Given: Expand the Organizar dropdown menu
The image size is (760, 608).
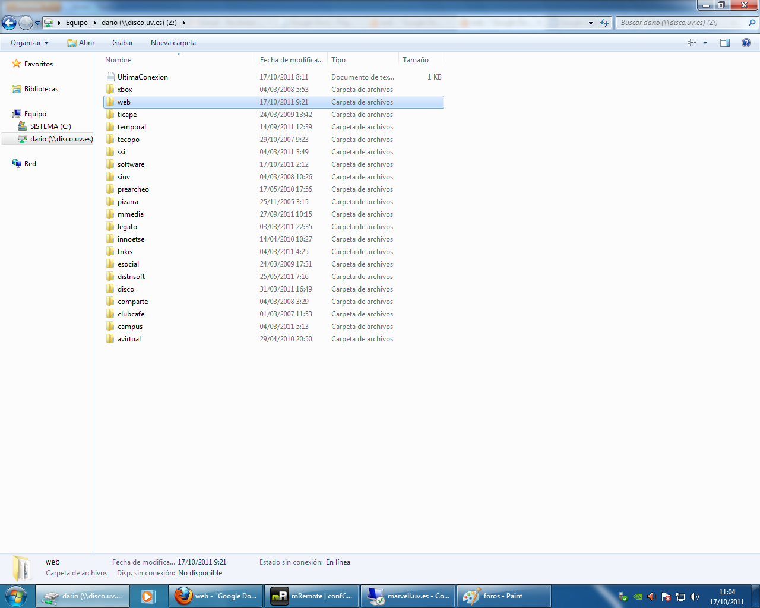Looking at the screenshot, I should pos(30,43).
